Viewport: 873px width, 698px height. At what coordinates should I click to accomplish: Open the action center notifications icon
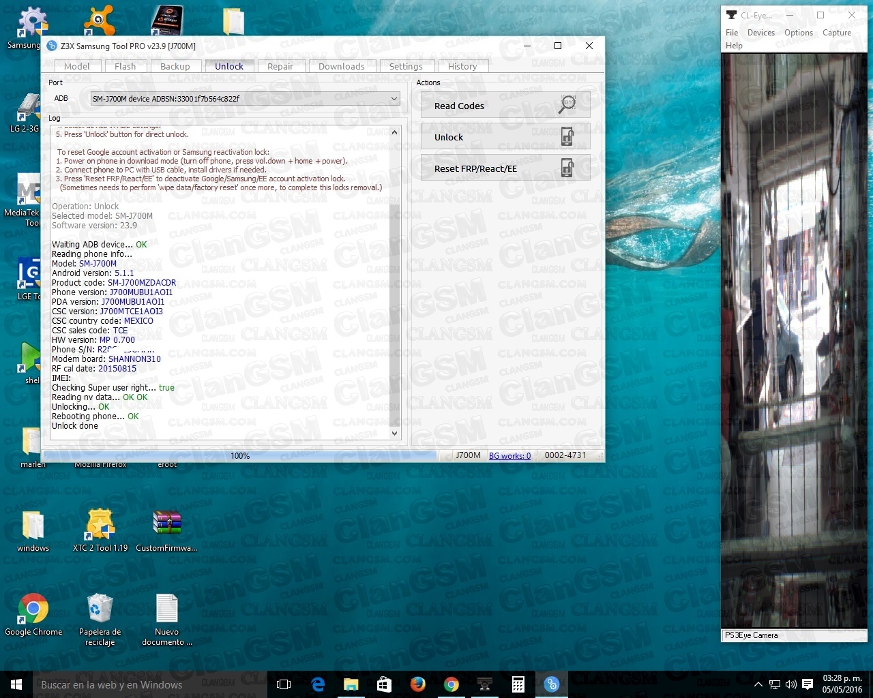pos(808,684)
